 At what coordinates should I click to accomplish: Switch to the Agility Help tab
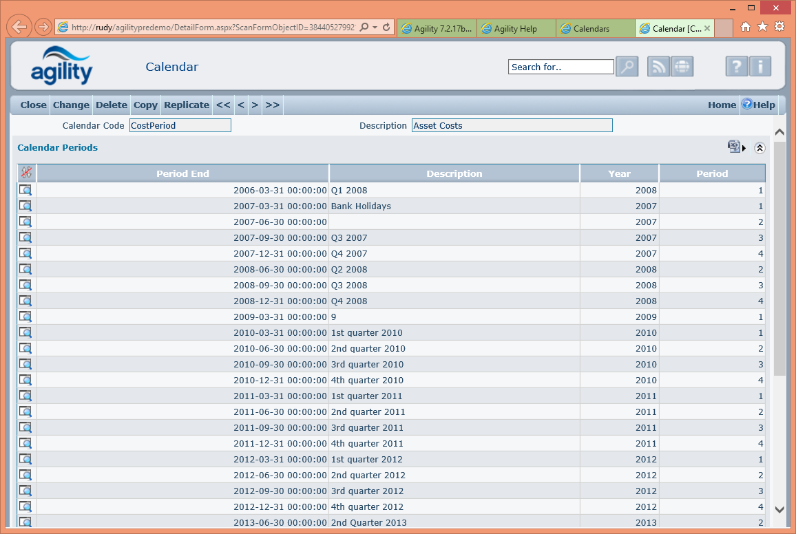(x=515, y=28)
